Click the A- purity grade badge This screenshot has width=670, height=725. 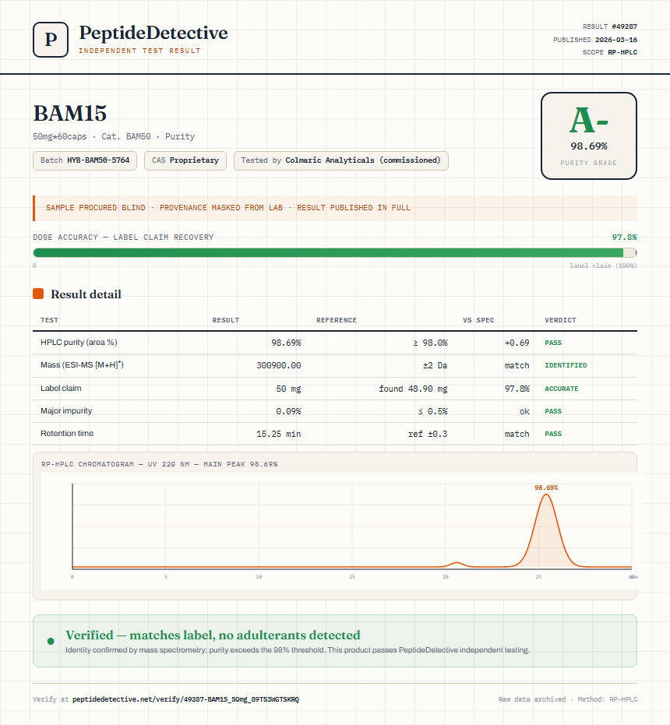click(x=588, y=135)
